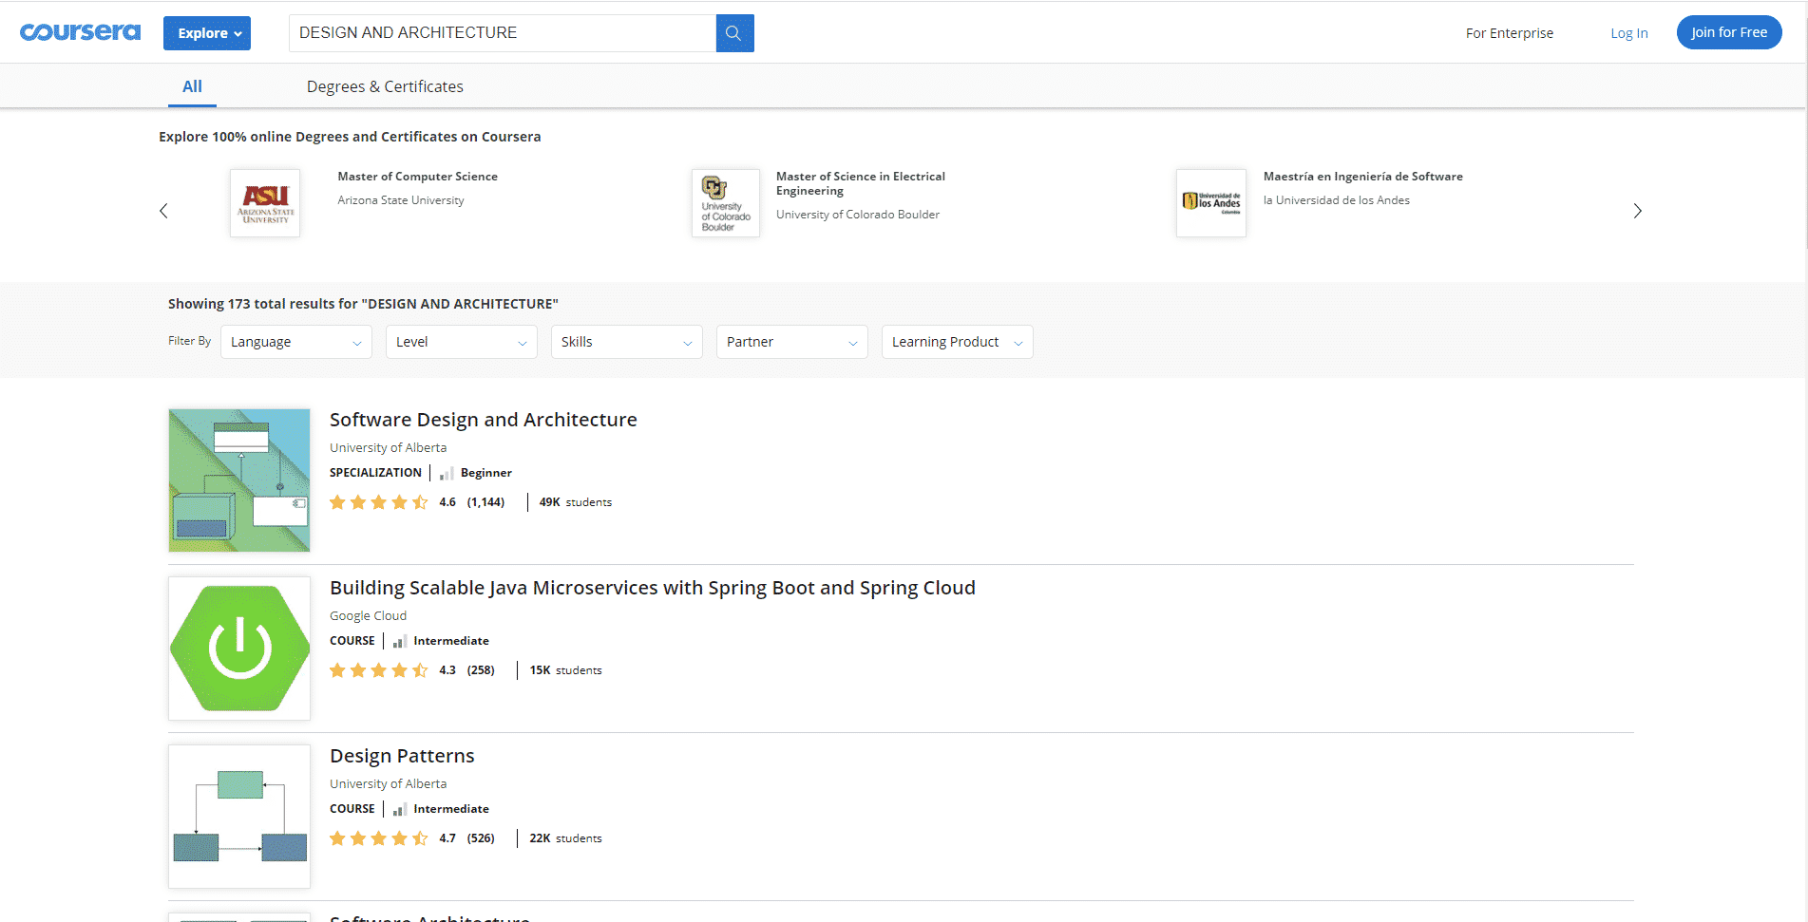
Task: Click the Universidad de los Andes logo
Action: click(1211, 203)
